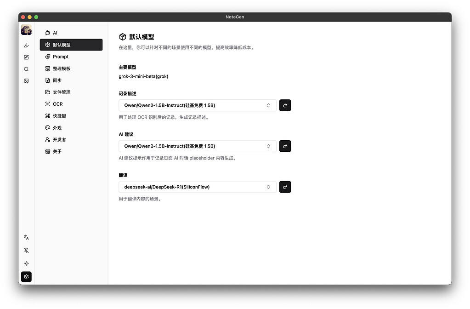Expand the 记录描述 model dropdown

point(198,105)
